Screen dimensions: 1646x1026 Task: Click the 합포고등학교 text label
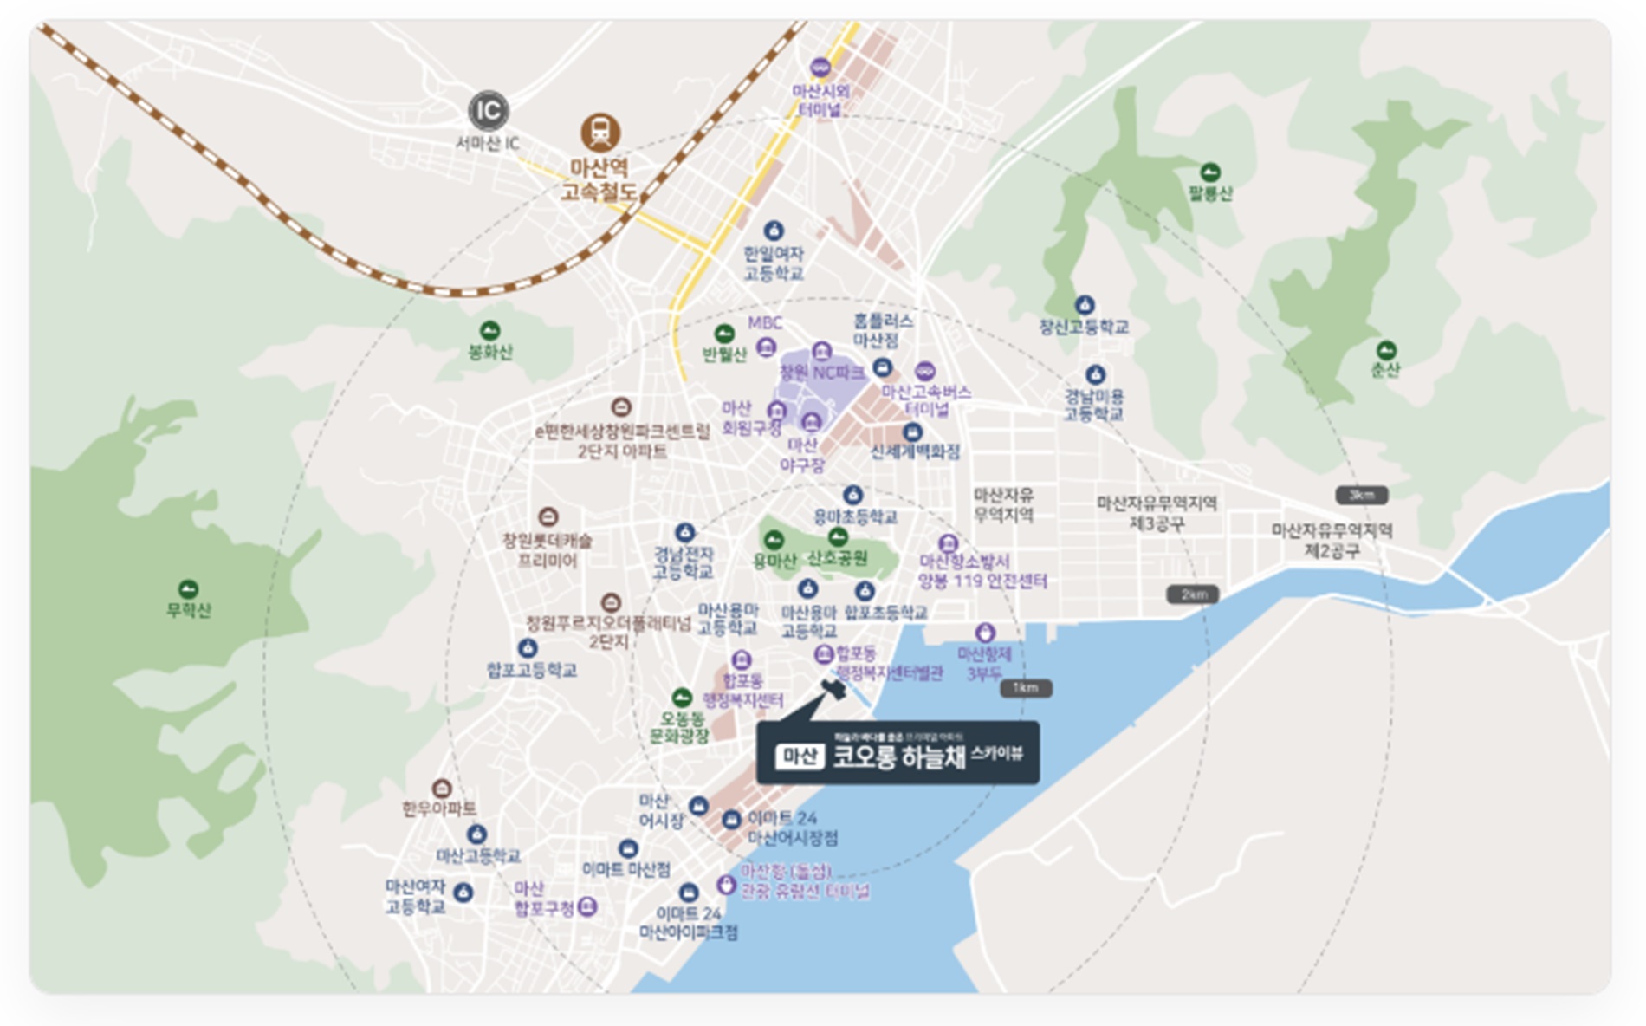click(531, 670)
